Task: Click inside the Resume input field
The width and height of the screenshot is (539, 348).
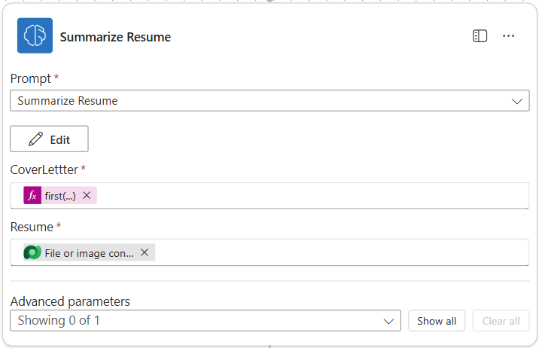Action: pos(339,253)
